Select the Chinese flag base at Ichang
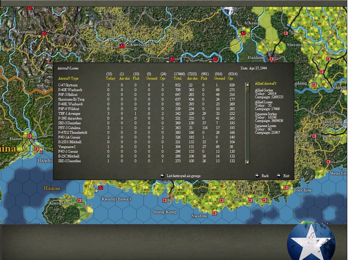The height and width of the screenshot is (260, 350). pos(243,33)
